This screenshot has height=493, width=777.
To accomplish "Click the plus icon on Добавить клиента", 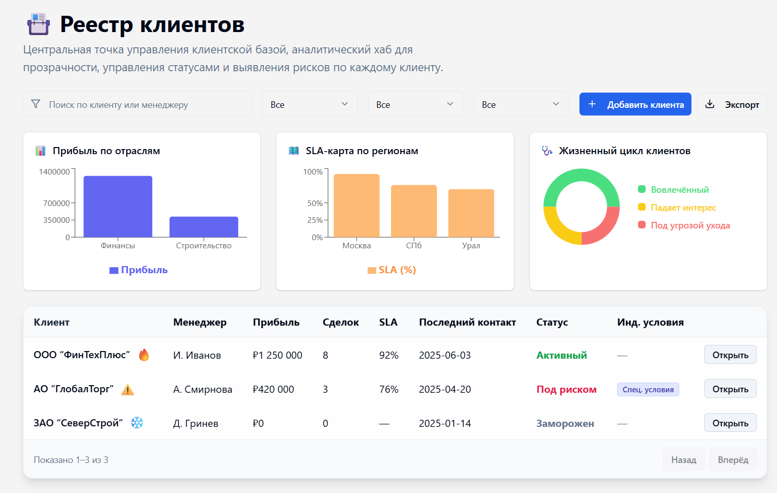I will coord(592,104).
